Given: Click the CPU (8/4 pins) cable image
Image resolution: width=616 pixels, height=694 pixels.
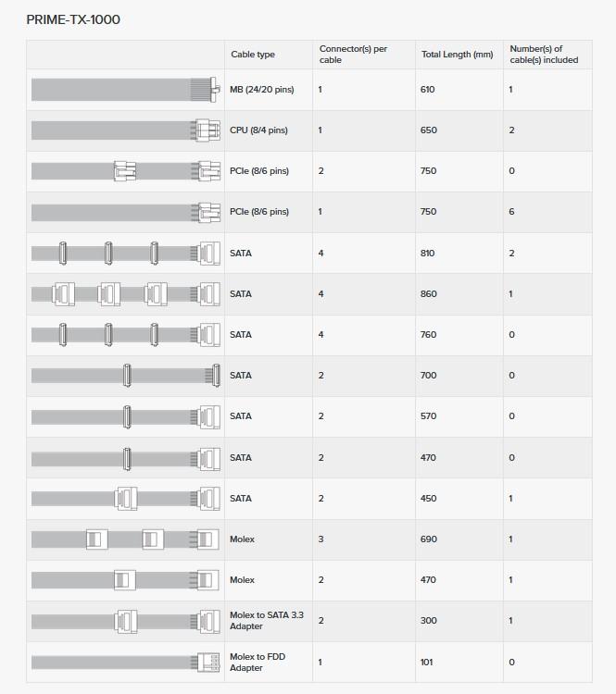Looking at the screenshot, I should pyautogui.click(x=126, y=130).
